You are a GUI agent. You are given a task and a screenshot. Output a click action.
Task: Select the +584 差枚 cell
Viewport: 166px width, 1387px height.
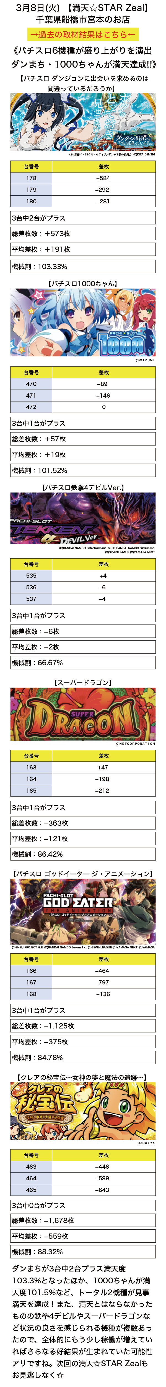(x=104, y=178)
